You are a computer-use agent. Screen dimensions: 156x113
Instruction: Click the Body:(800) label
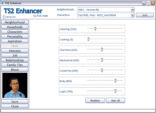coord(66,81)
